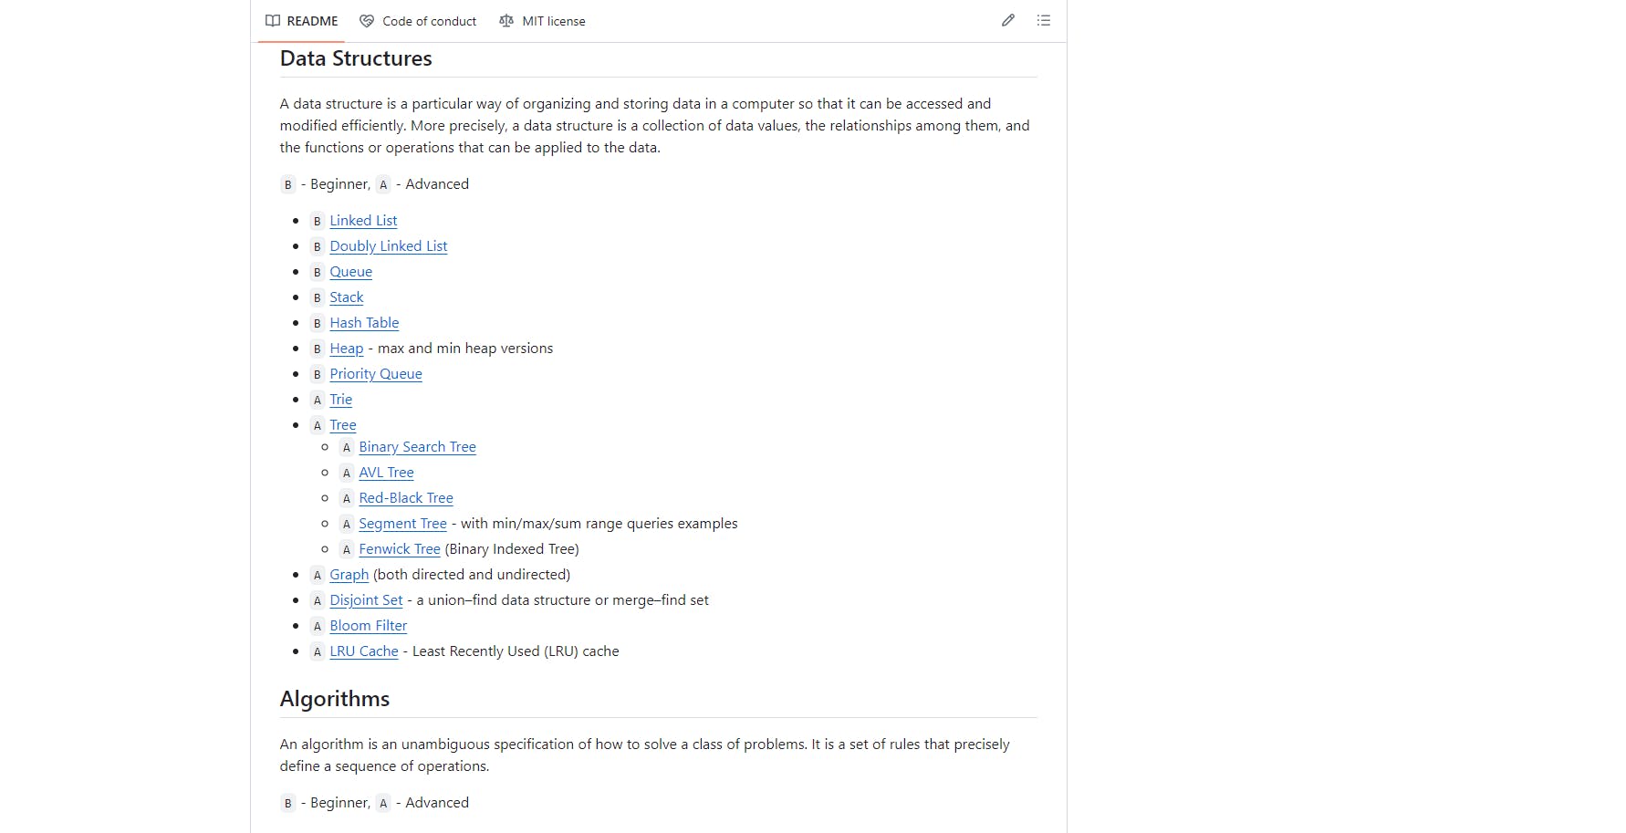1626x833 pixels.
Task: Go to the Binary Search Tree page
Action: [417, 447]
